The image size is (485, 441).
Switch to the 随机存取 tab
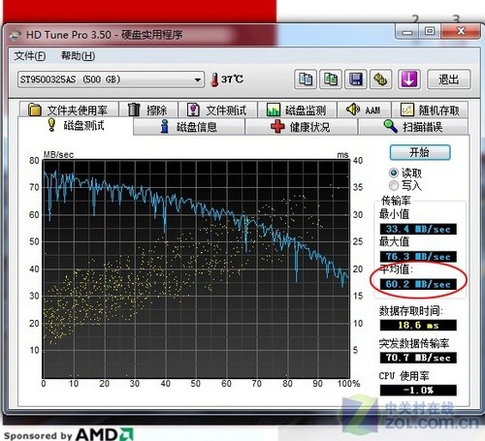click(430, 110)
